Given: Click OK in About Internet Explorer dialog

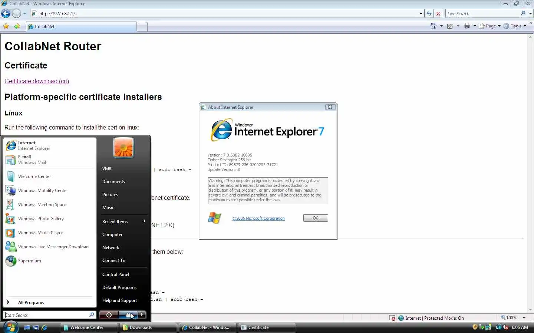Looking at the screenshot, I should [316, 218].
